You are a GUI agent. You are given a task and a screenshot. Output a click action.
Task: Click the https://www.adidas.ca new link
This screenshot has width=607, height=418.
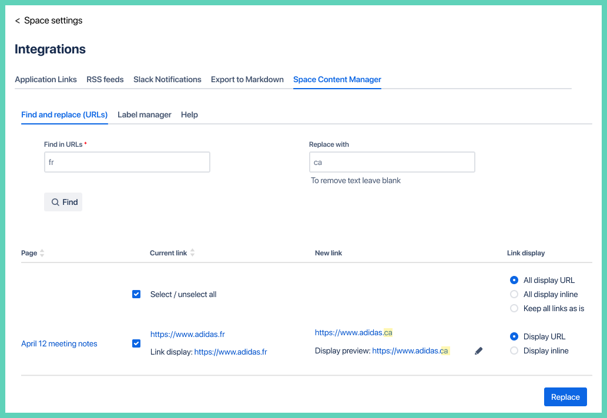(353, 332)
